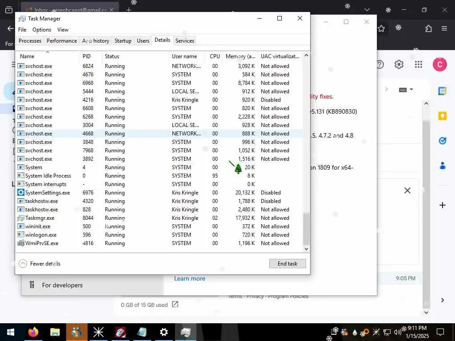Open the Windows Start menu
The image size is (455, 341).
(x=11, y=332)
